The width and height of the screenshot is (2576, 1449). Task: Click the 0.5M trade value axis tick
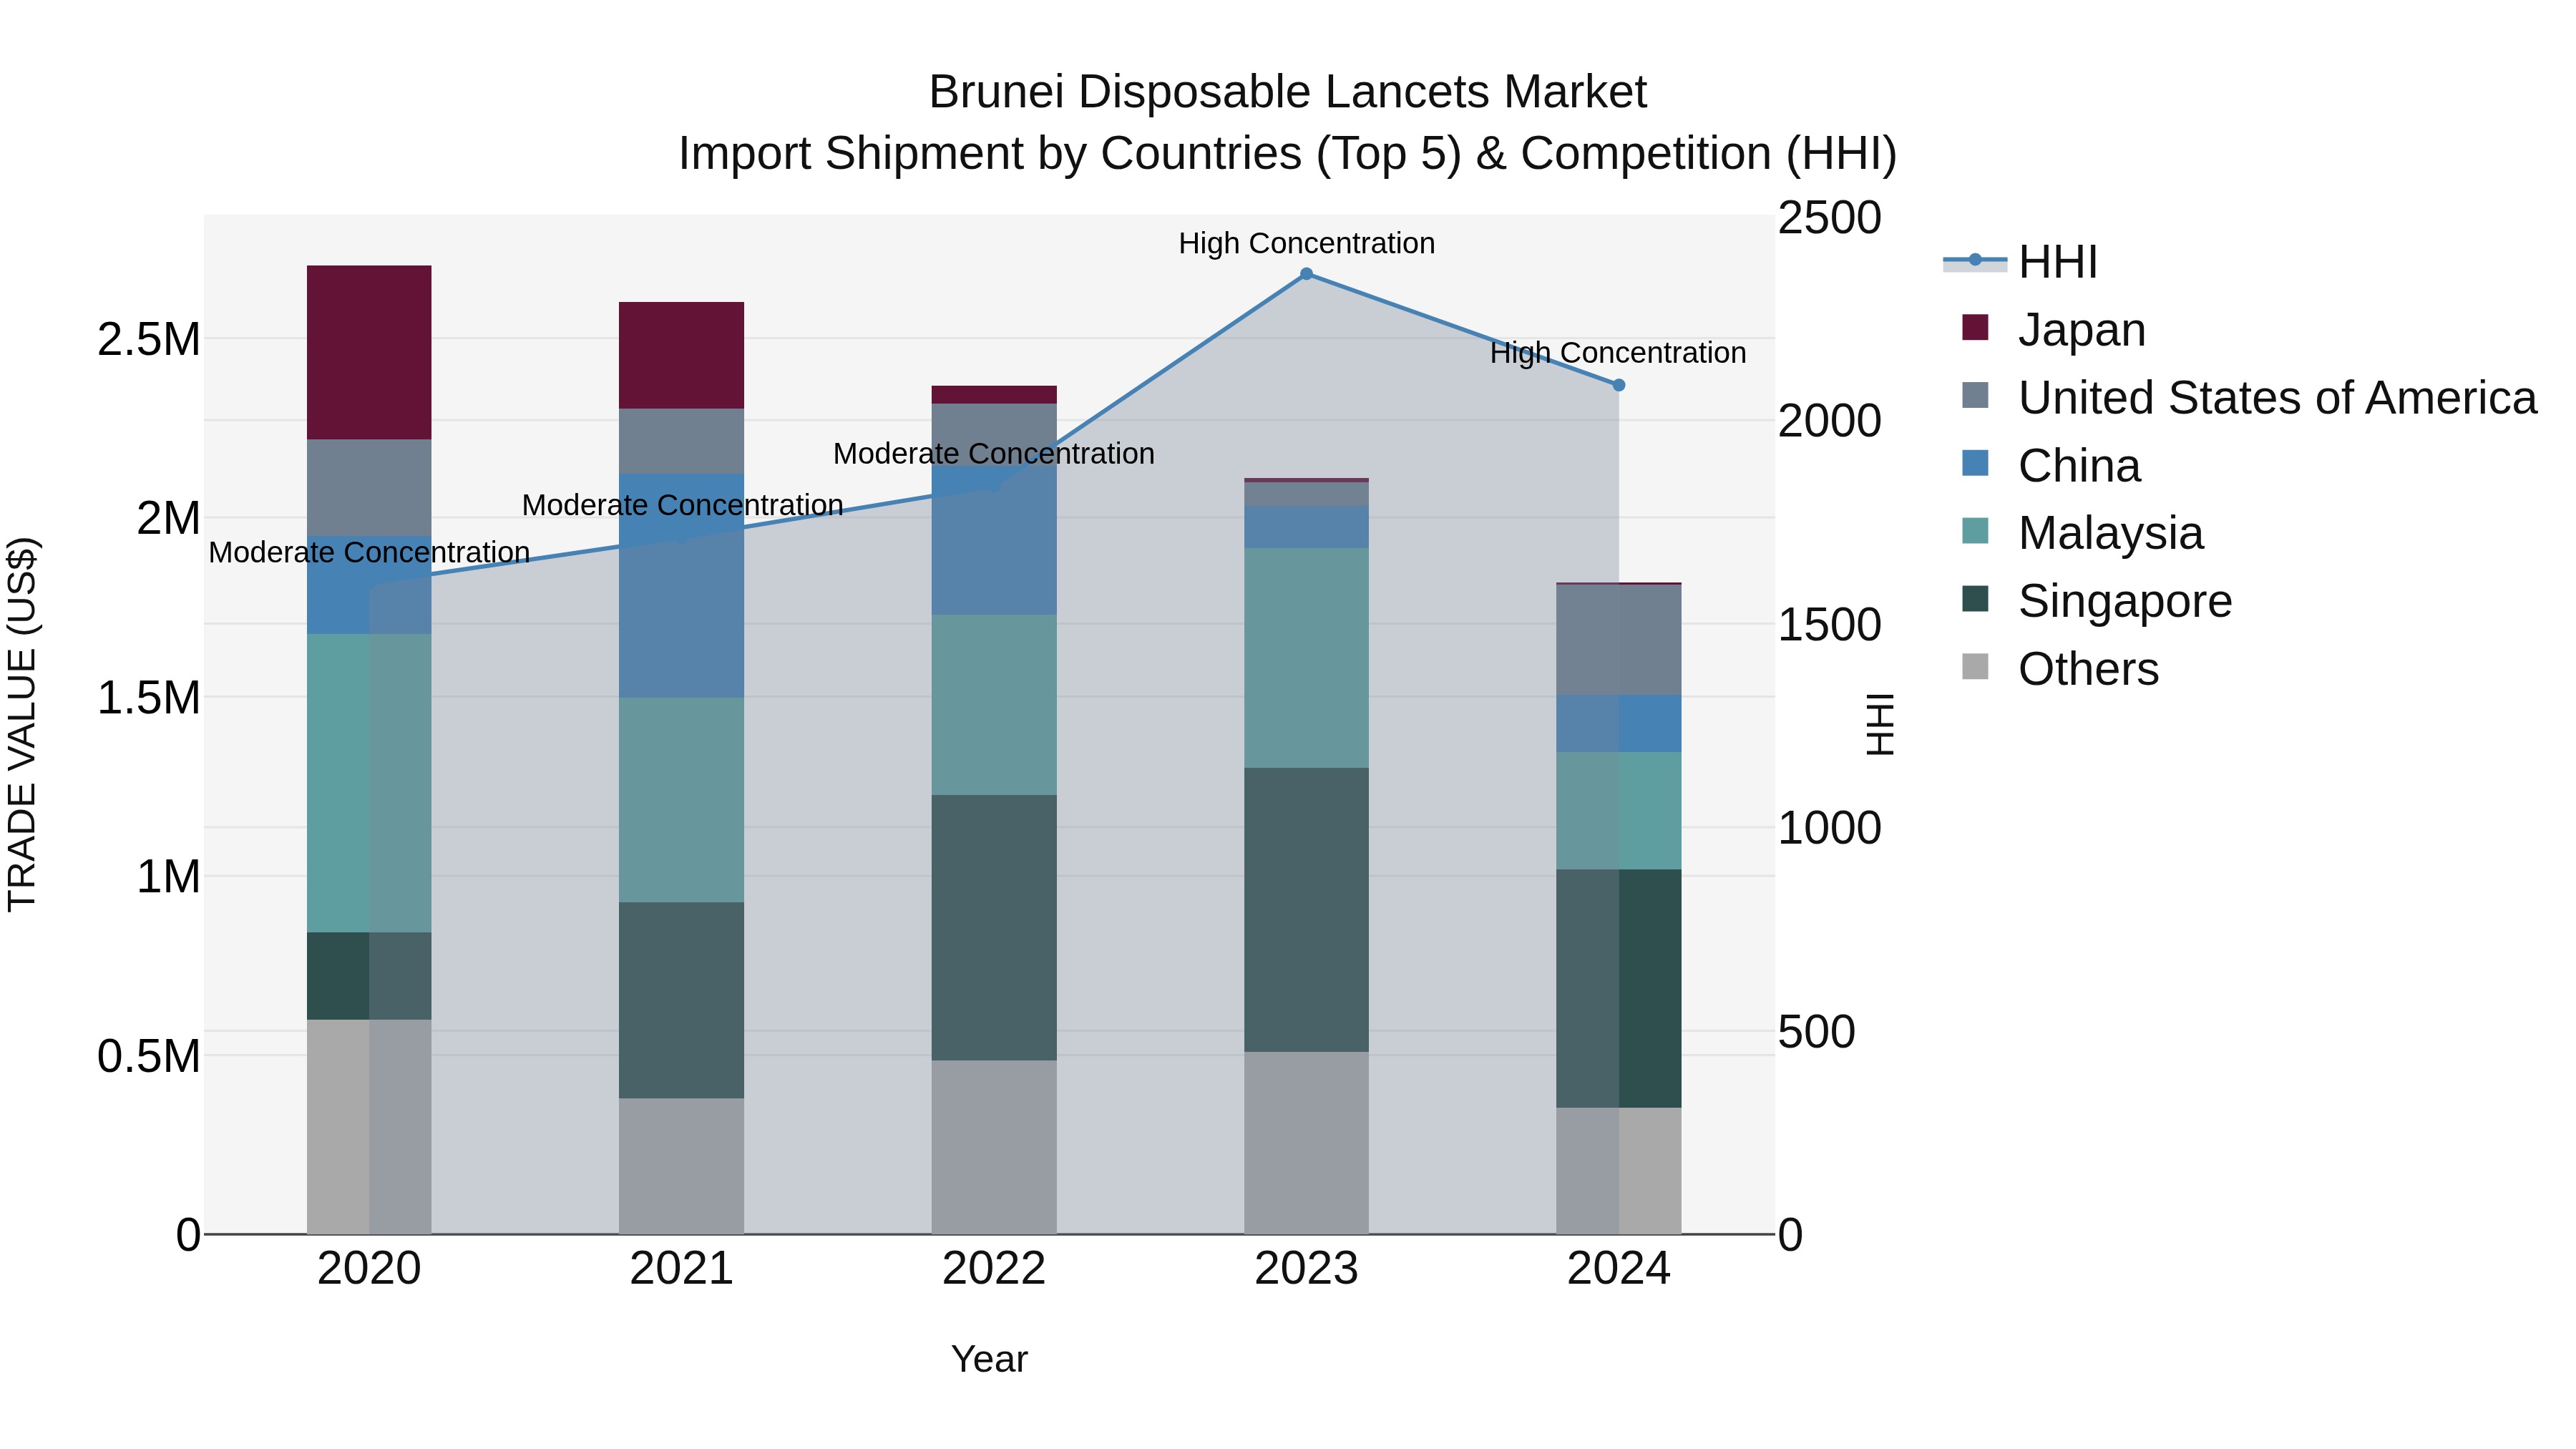(149, 1056)
